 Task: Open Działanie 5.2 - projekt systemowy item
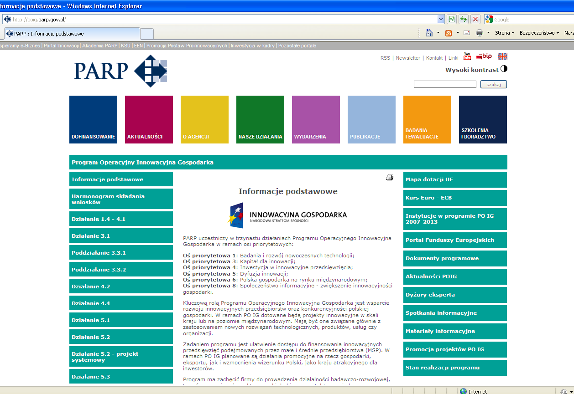[x=121, y=357]
